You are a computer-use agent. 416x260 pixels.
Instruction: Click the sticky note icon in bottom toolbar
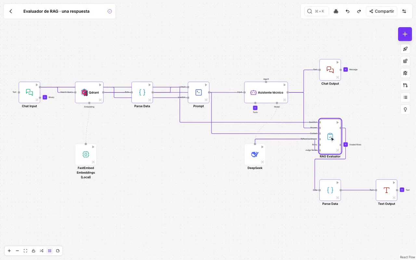click(58, 251)
